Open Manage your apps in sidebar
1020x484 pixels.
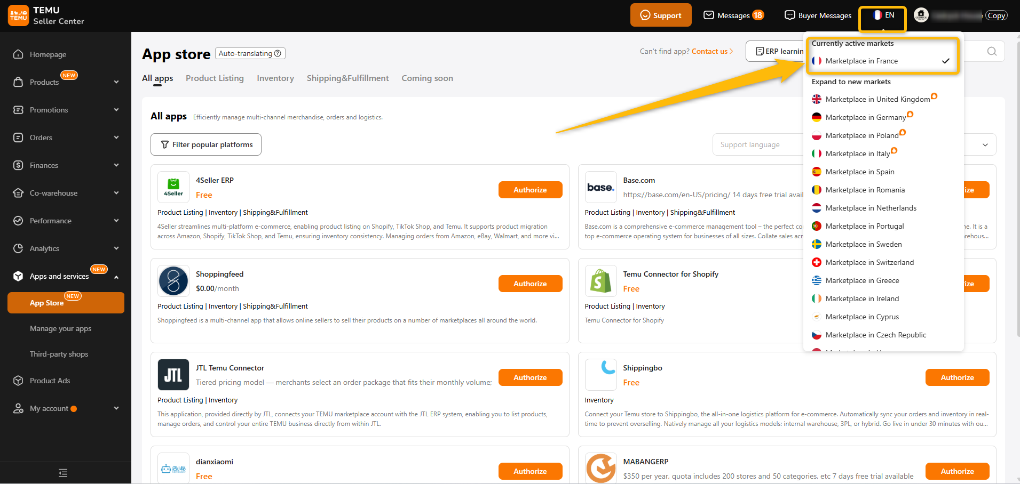[x=60, y=328]
